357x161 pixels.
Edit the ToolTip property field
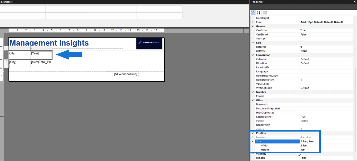click(x=326, y=39)
